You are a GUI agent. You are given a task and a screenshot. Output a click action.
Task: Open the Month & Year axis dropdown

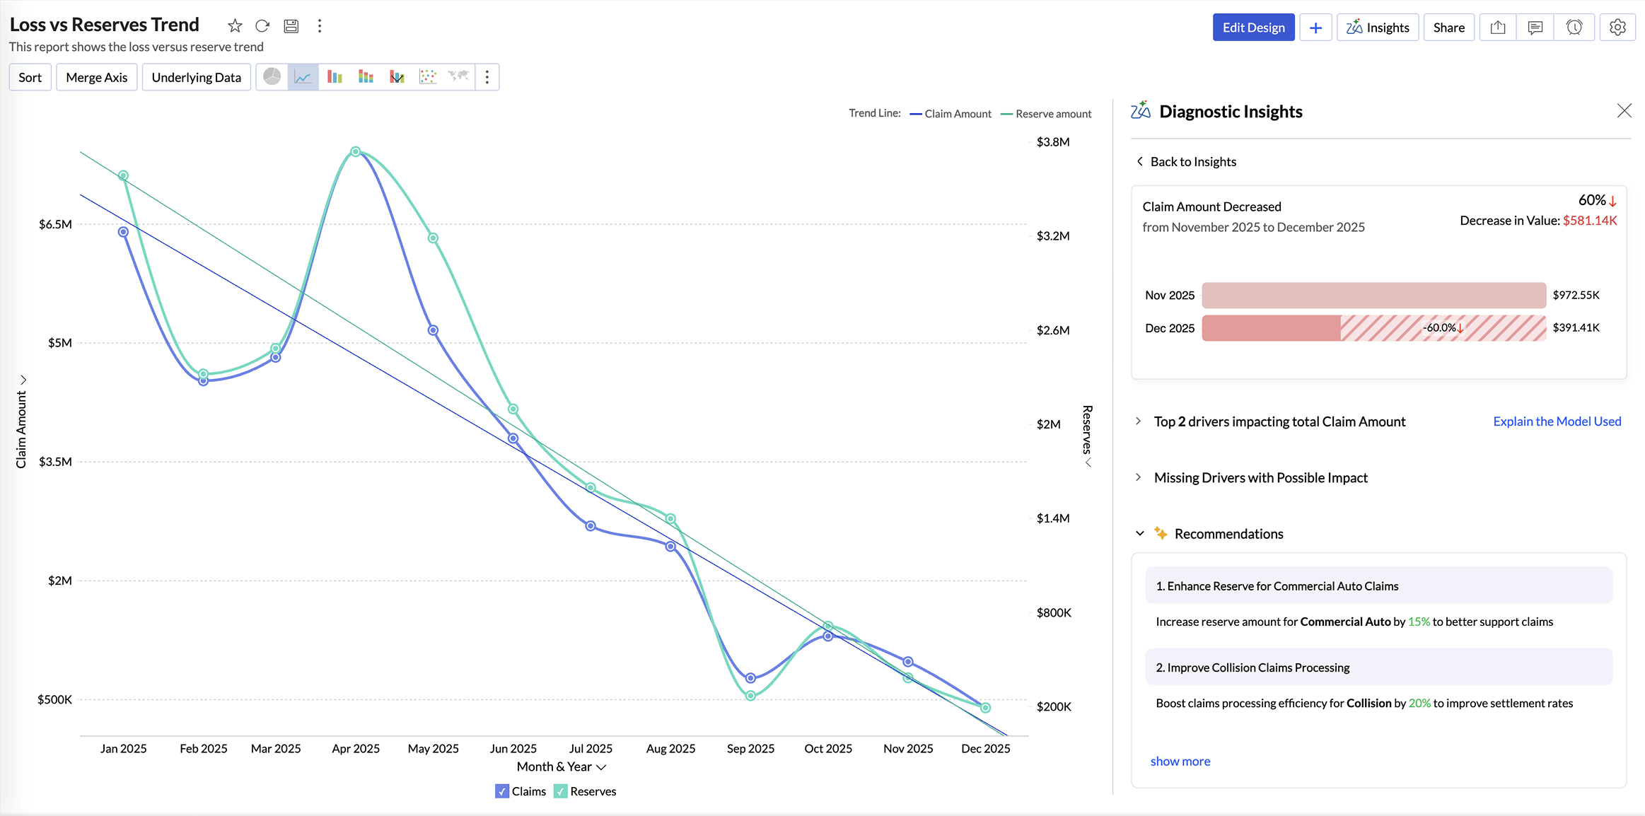pos(600,767)
